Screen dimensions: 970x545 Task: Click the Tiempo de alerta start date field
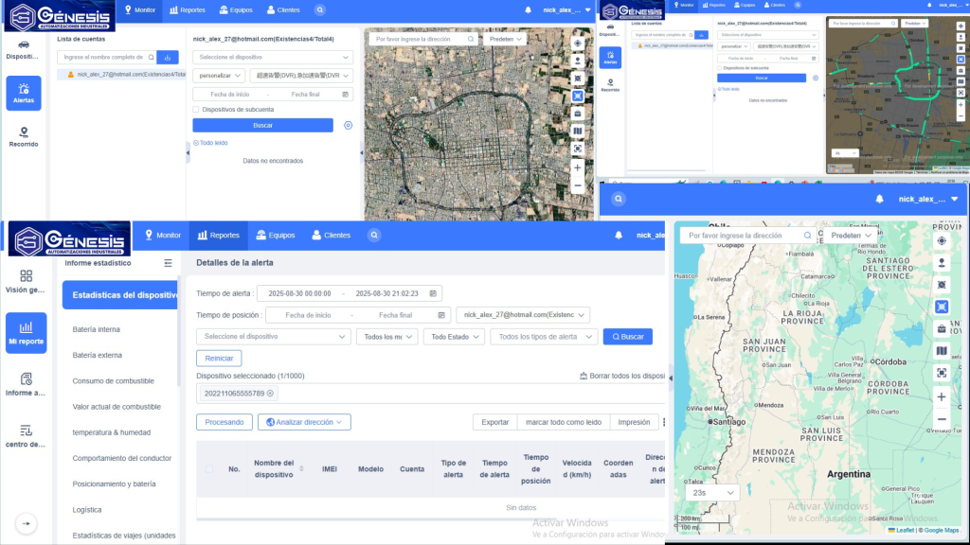tap(298, 293)
